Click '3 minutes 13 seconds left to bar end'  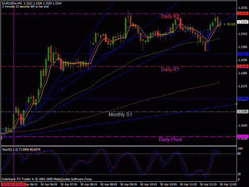click(x=25, y=6)
